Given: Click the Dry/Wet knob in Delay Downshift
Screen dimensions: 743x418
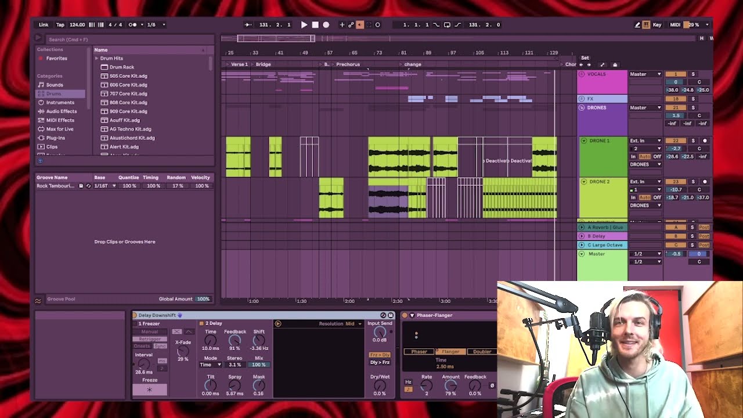Looking at the screenshot, I should pos(380,385).
